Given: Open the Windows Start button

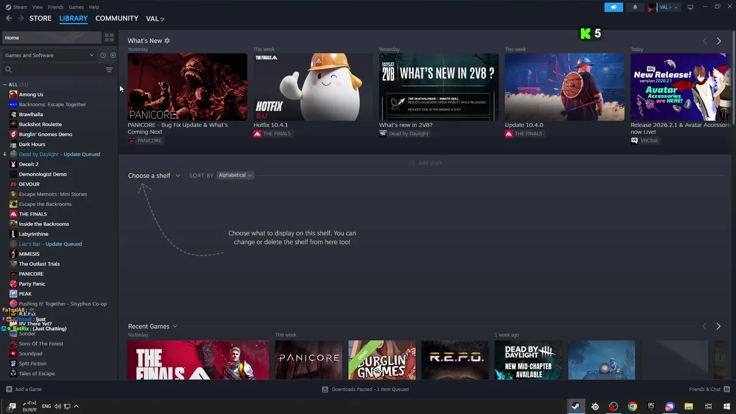Looking at the screenshot, I should tap(727, 407).
